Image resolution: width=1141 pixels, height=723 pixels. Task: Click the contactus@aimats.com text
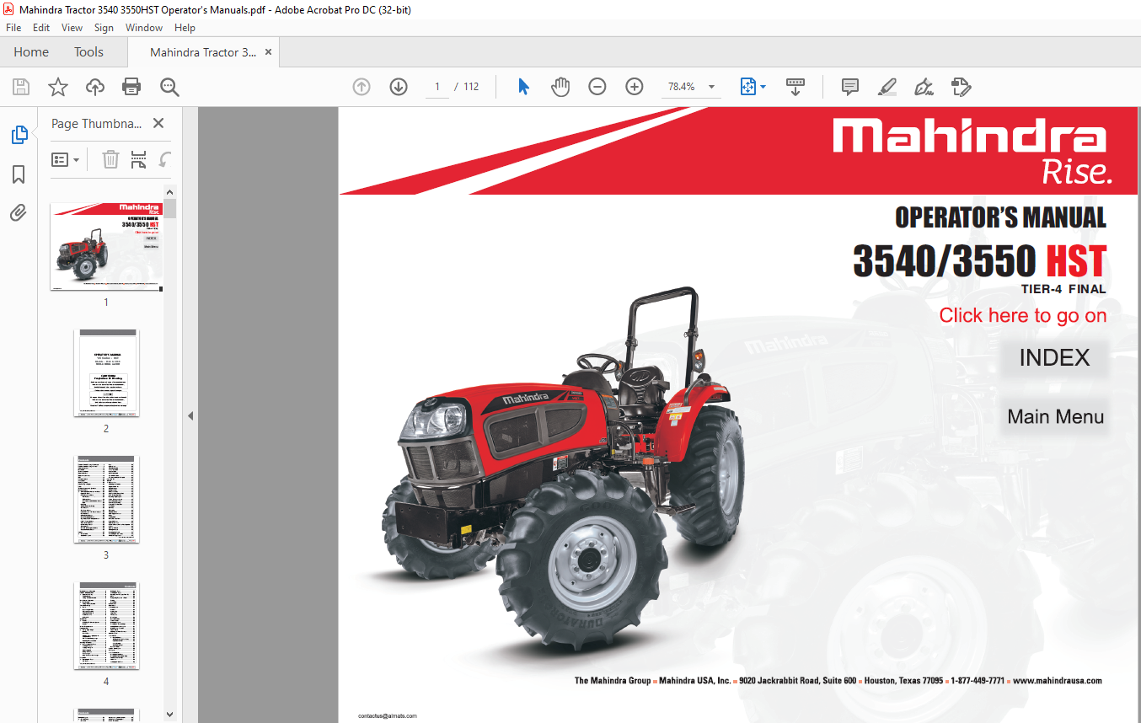(388, 716)
